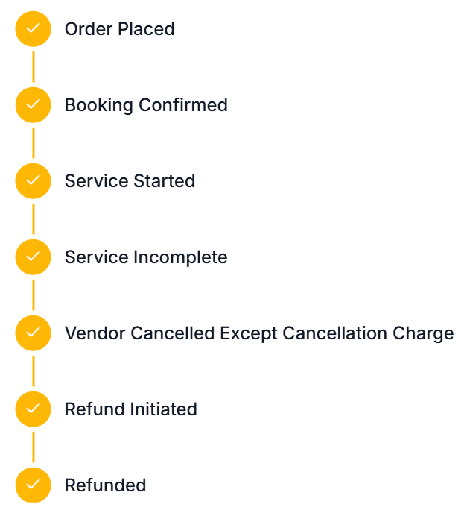
Task: Click the Order Placed checkmark icon
Action: pyautogui.click(x=33, y=29)
